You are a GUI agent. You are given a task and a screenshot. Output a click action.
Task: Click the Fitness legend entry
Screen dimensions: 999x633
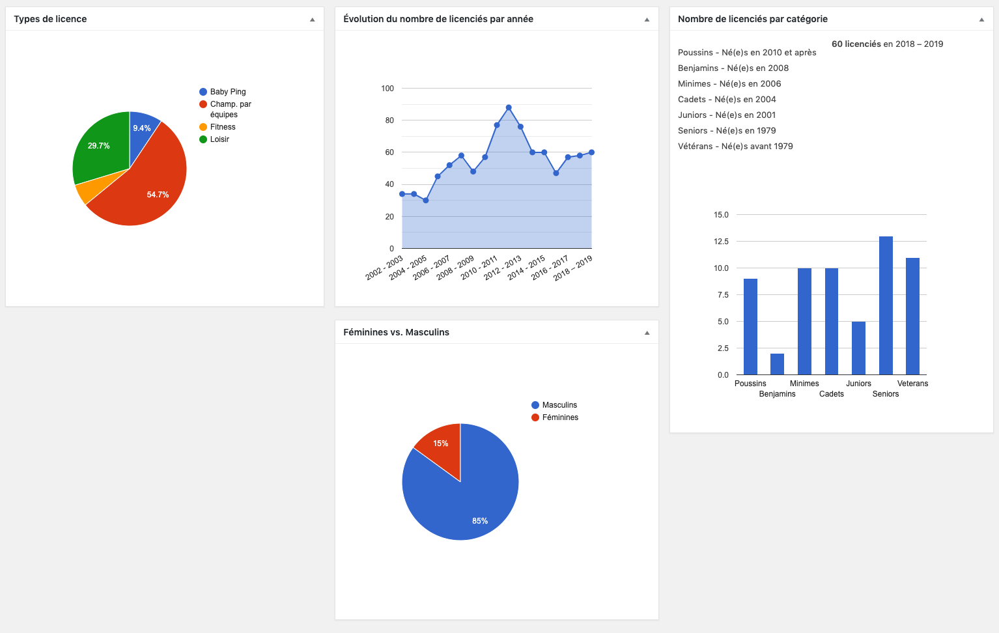pyautogui.click(x=218, y=127)
